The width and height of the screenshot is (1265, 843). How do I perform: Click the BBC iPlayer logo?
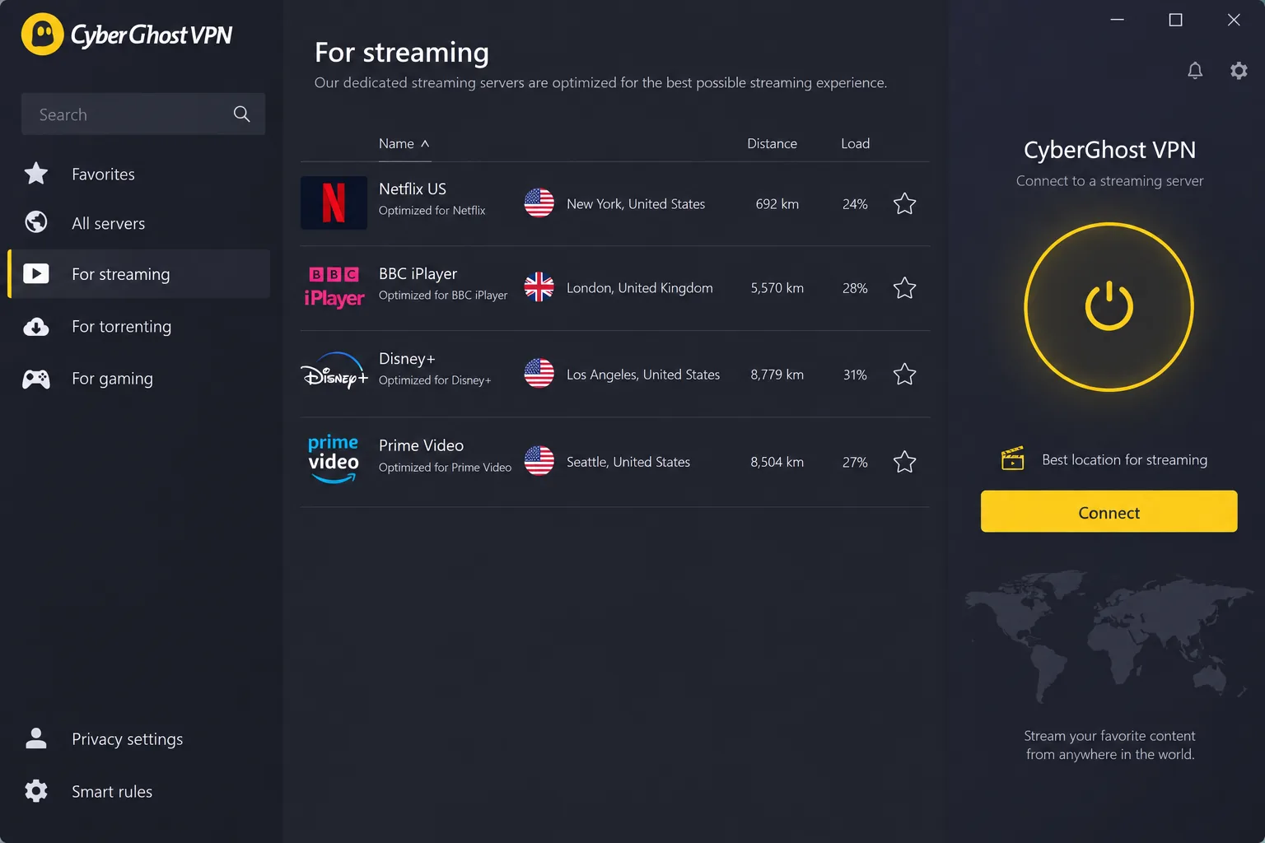[334, 287]
